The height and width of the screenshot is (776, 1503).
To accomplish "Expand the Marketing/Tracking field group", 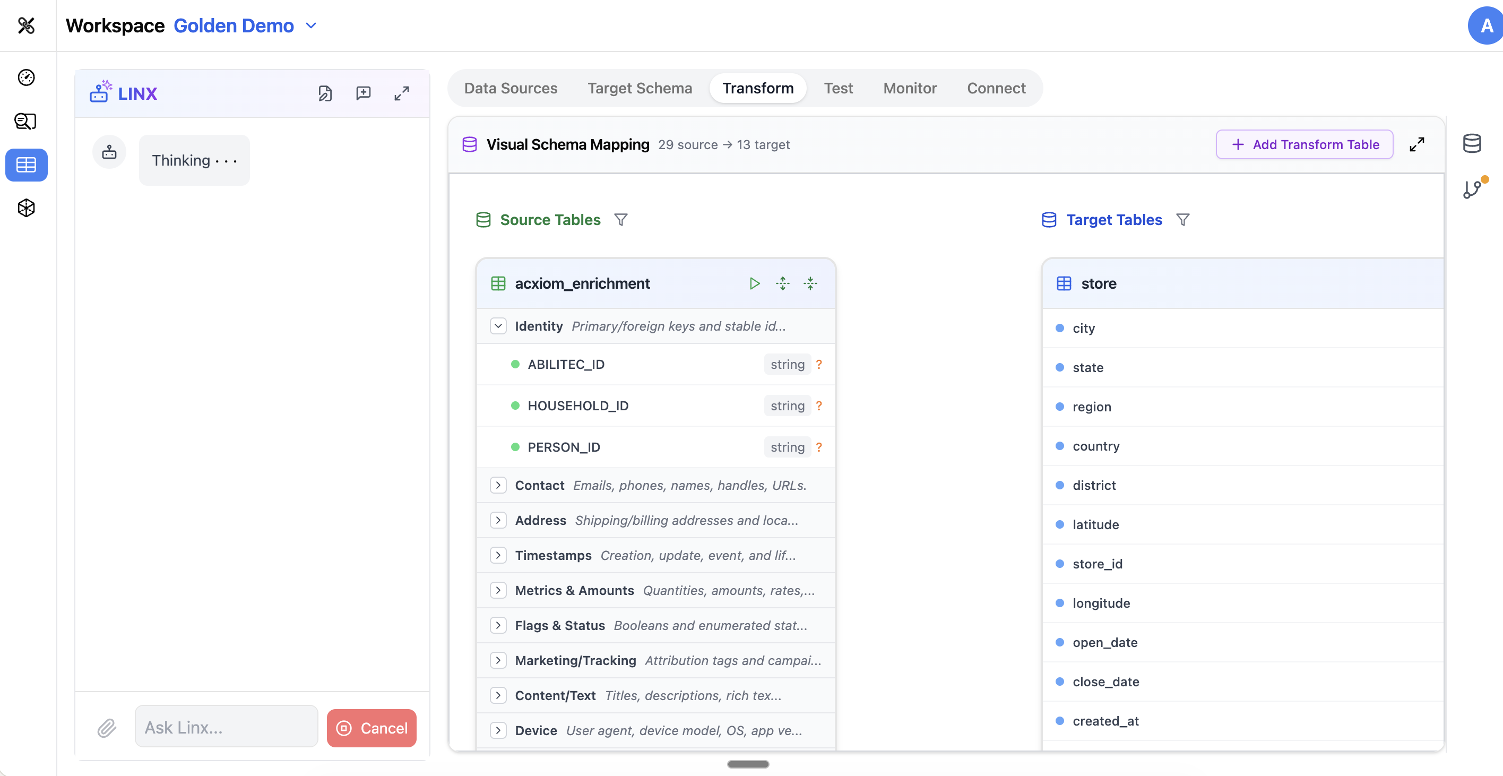I will (x=498, y=660).
